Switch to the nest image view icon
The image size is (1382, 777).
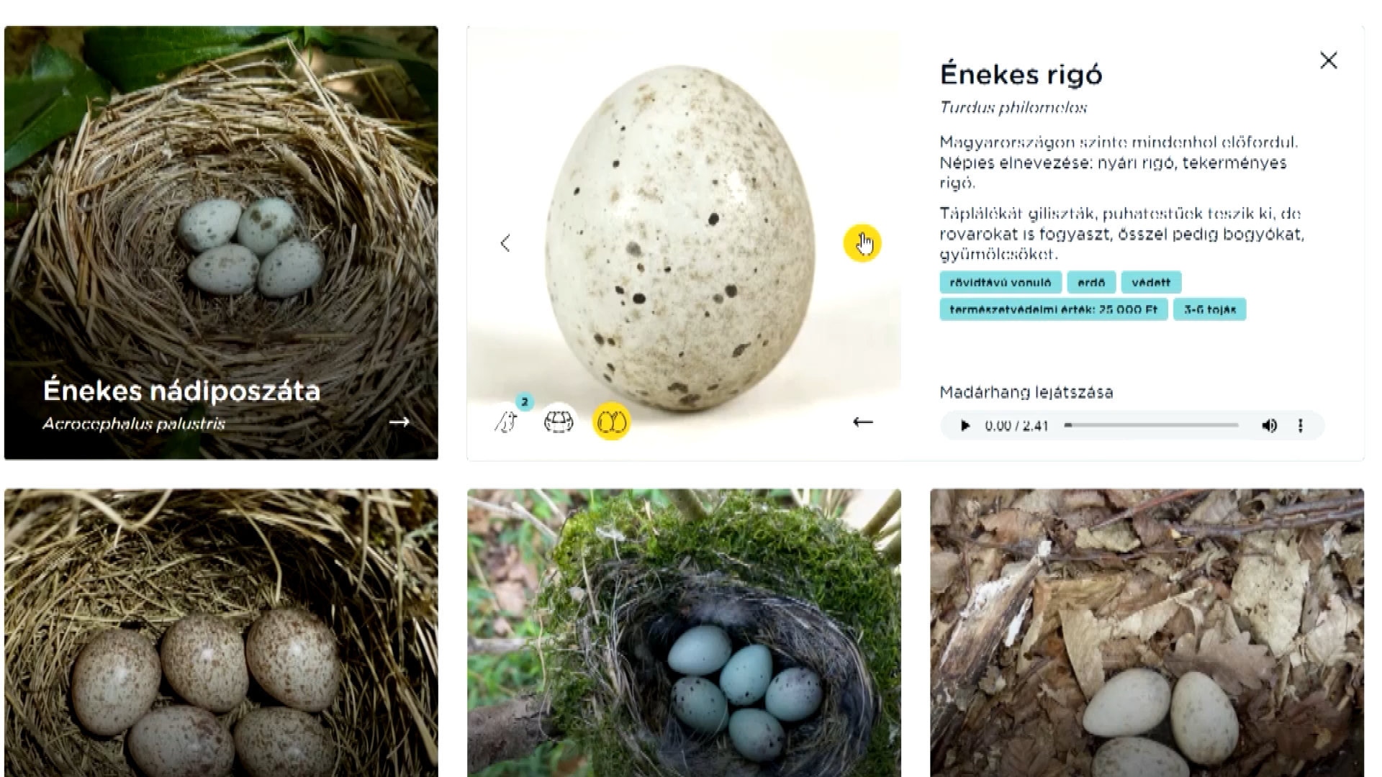(x=559, y=422)
